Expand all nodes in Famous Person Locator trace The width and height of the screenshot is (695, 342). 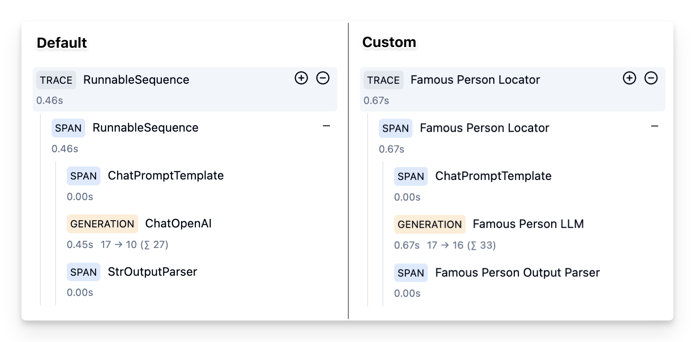(630, 78)
